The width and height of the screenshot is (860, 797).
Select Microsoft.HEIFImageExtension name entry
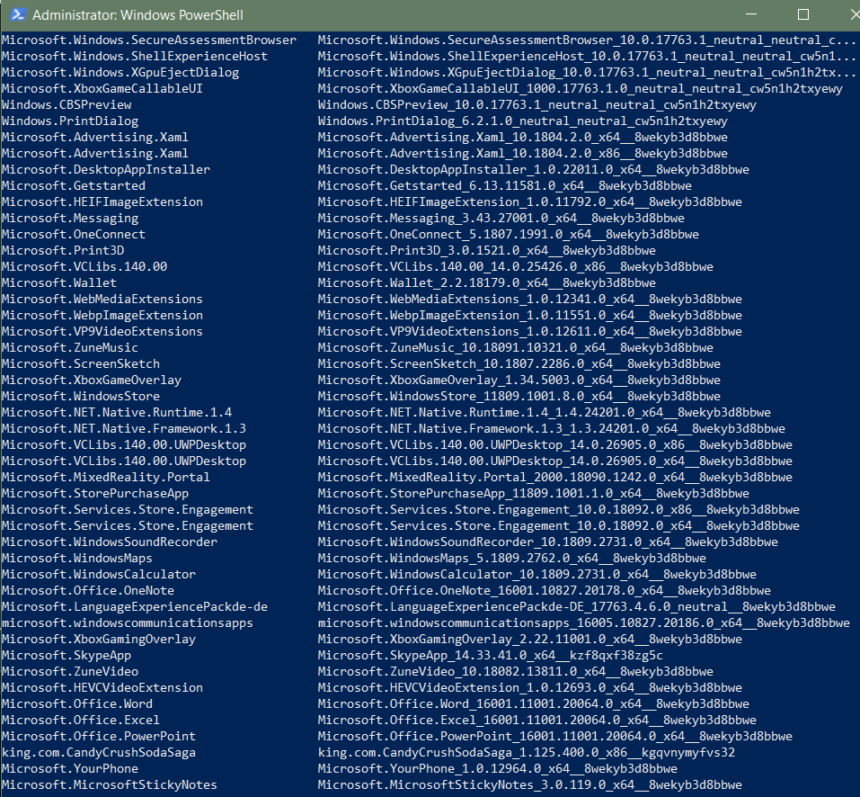pos(102,202)
